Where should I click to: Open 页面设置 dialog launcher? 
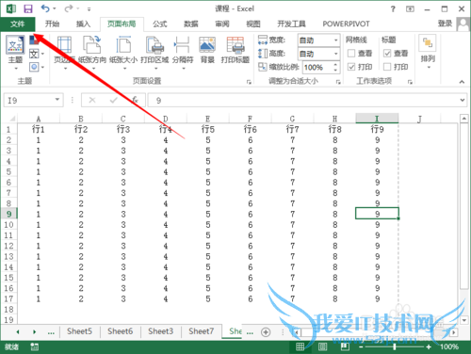(249, 82)
